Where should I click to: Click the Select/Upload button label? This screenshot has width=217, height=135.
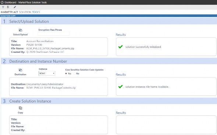[x=20, y=35]
